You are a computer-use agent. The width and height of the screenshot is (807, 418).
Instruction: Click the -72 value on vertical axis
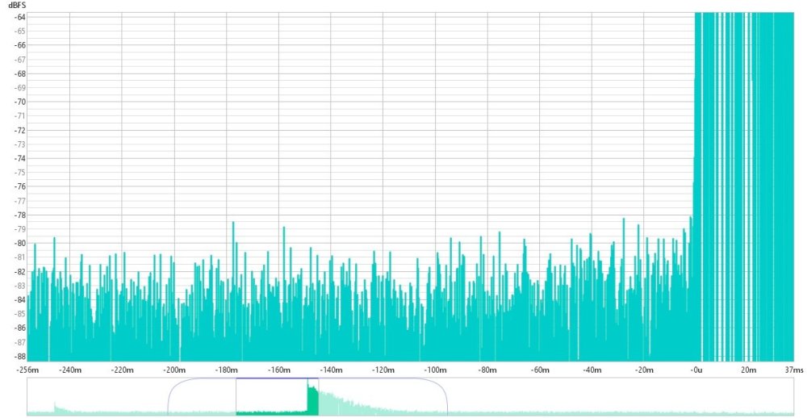[x=19, y=130]
